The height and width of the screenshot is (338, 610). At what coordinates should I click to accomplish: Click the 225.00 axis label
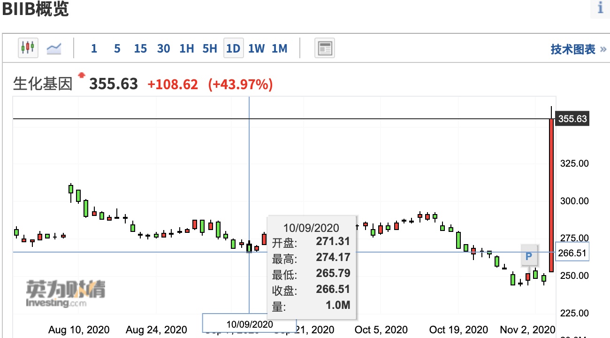click(x=574, y=313)
